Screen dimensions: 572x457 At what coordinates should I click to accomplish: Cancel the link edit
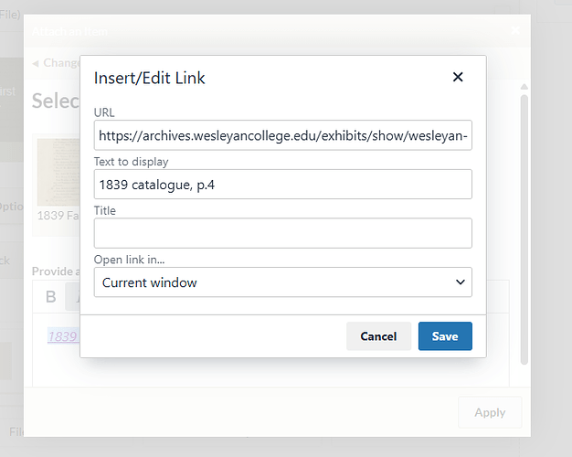tap(378, 336)
